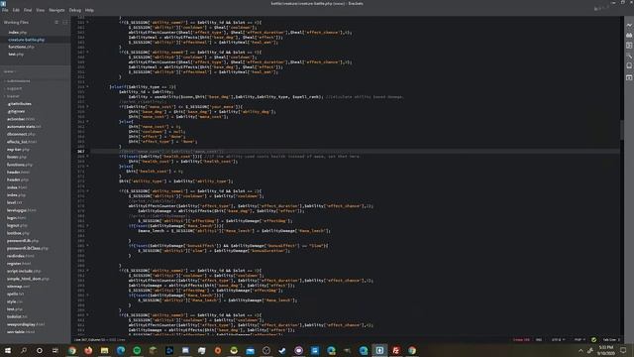The height and width of the screenshot is (357, 634).
Task: Open logout.php in the file tree
Action: [17, 225]
